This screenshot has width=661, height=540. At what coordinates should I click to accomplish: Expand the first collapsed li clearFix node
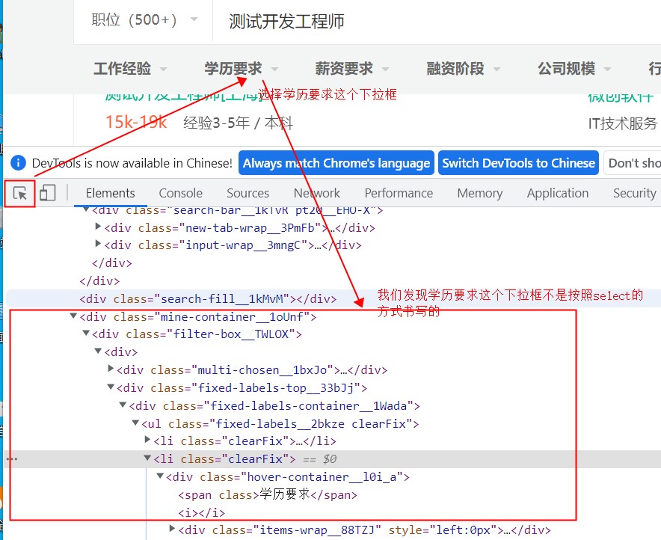pyautogui.click(x=147, y=440)
